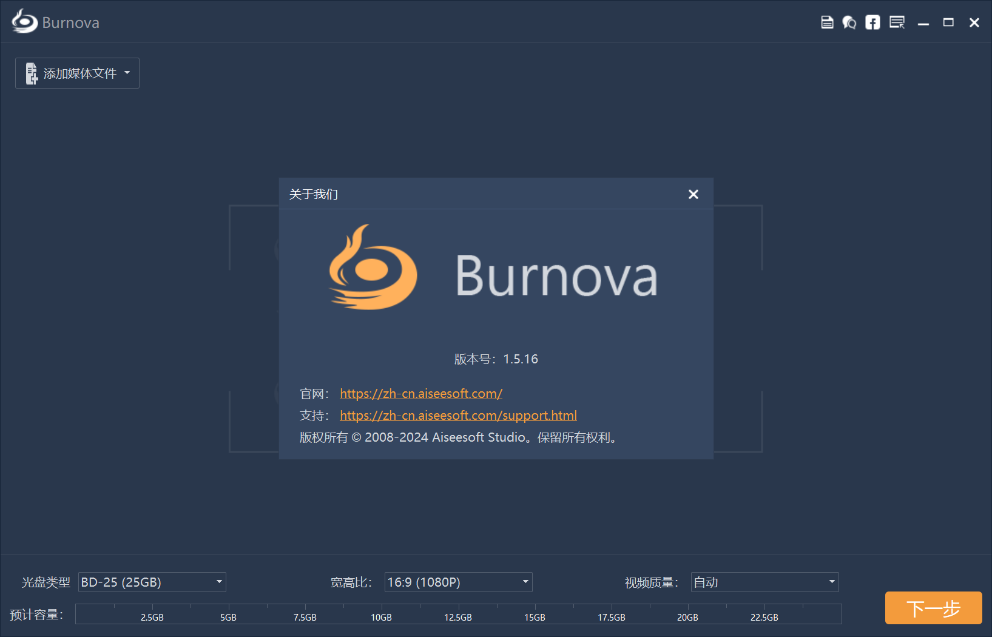Click the 关于我们 dialog title
This screenshot has height=637, width=992.
[314, 194]
